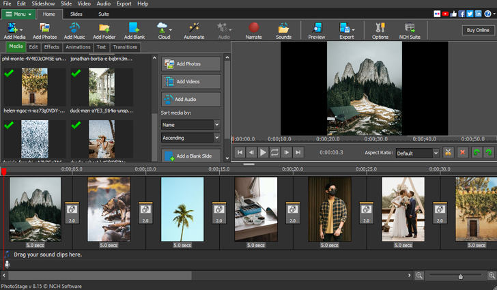Click the redo green arrow icon
The width and height of the screenshot is (497, 290).
click(488, 152)
